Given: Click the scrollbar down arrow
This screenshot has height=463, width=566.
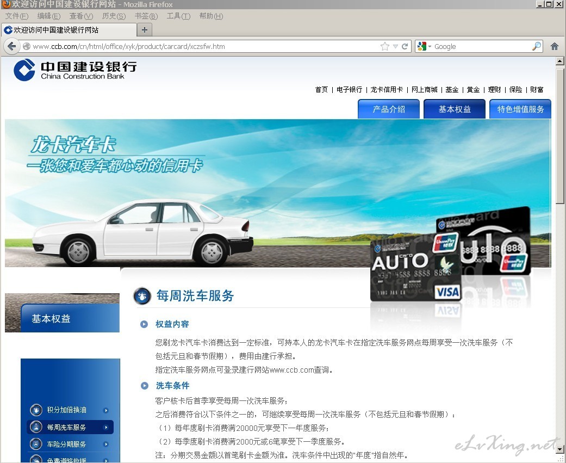Looking at the screenshot, I should [x=559, y=449].
